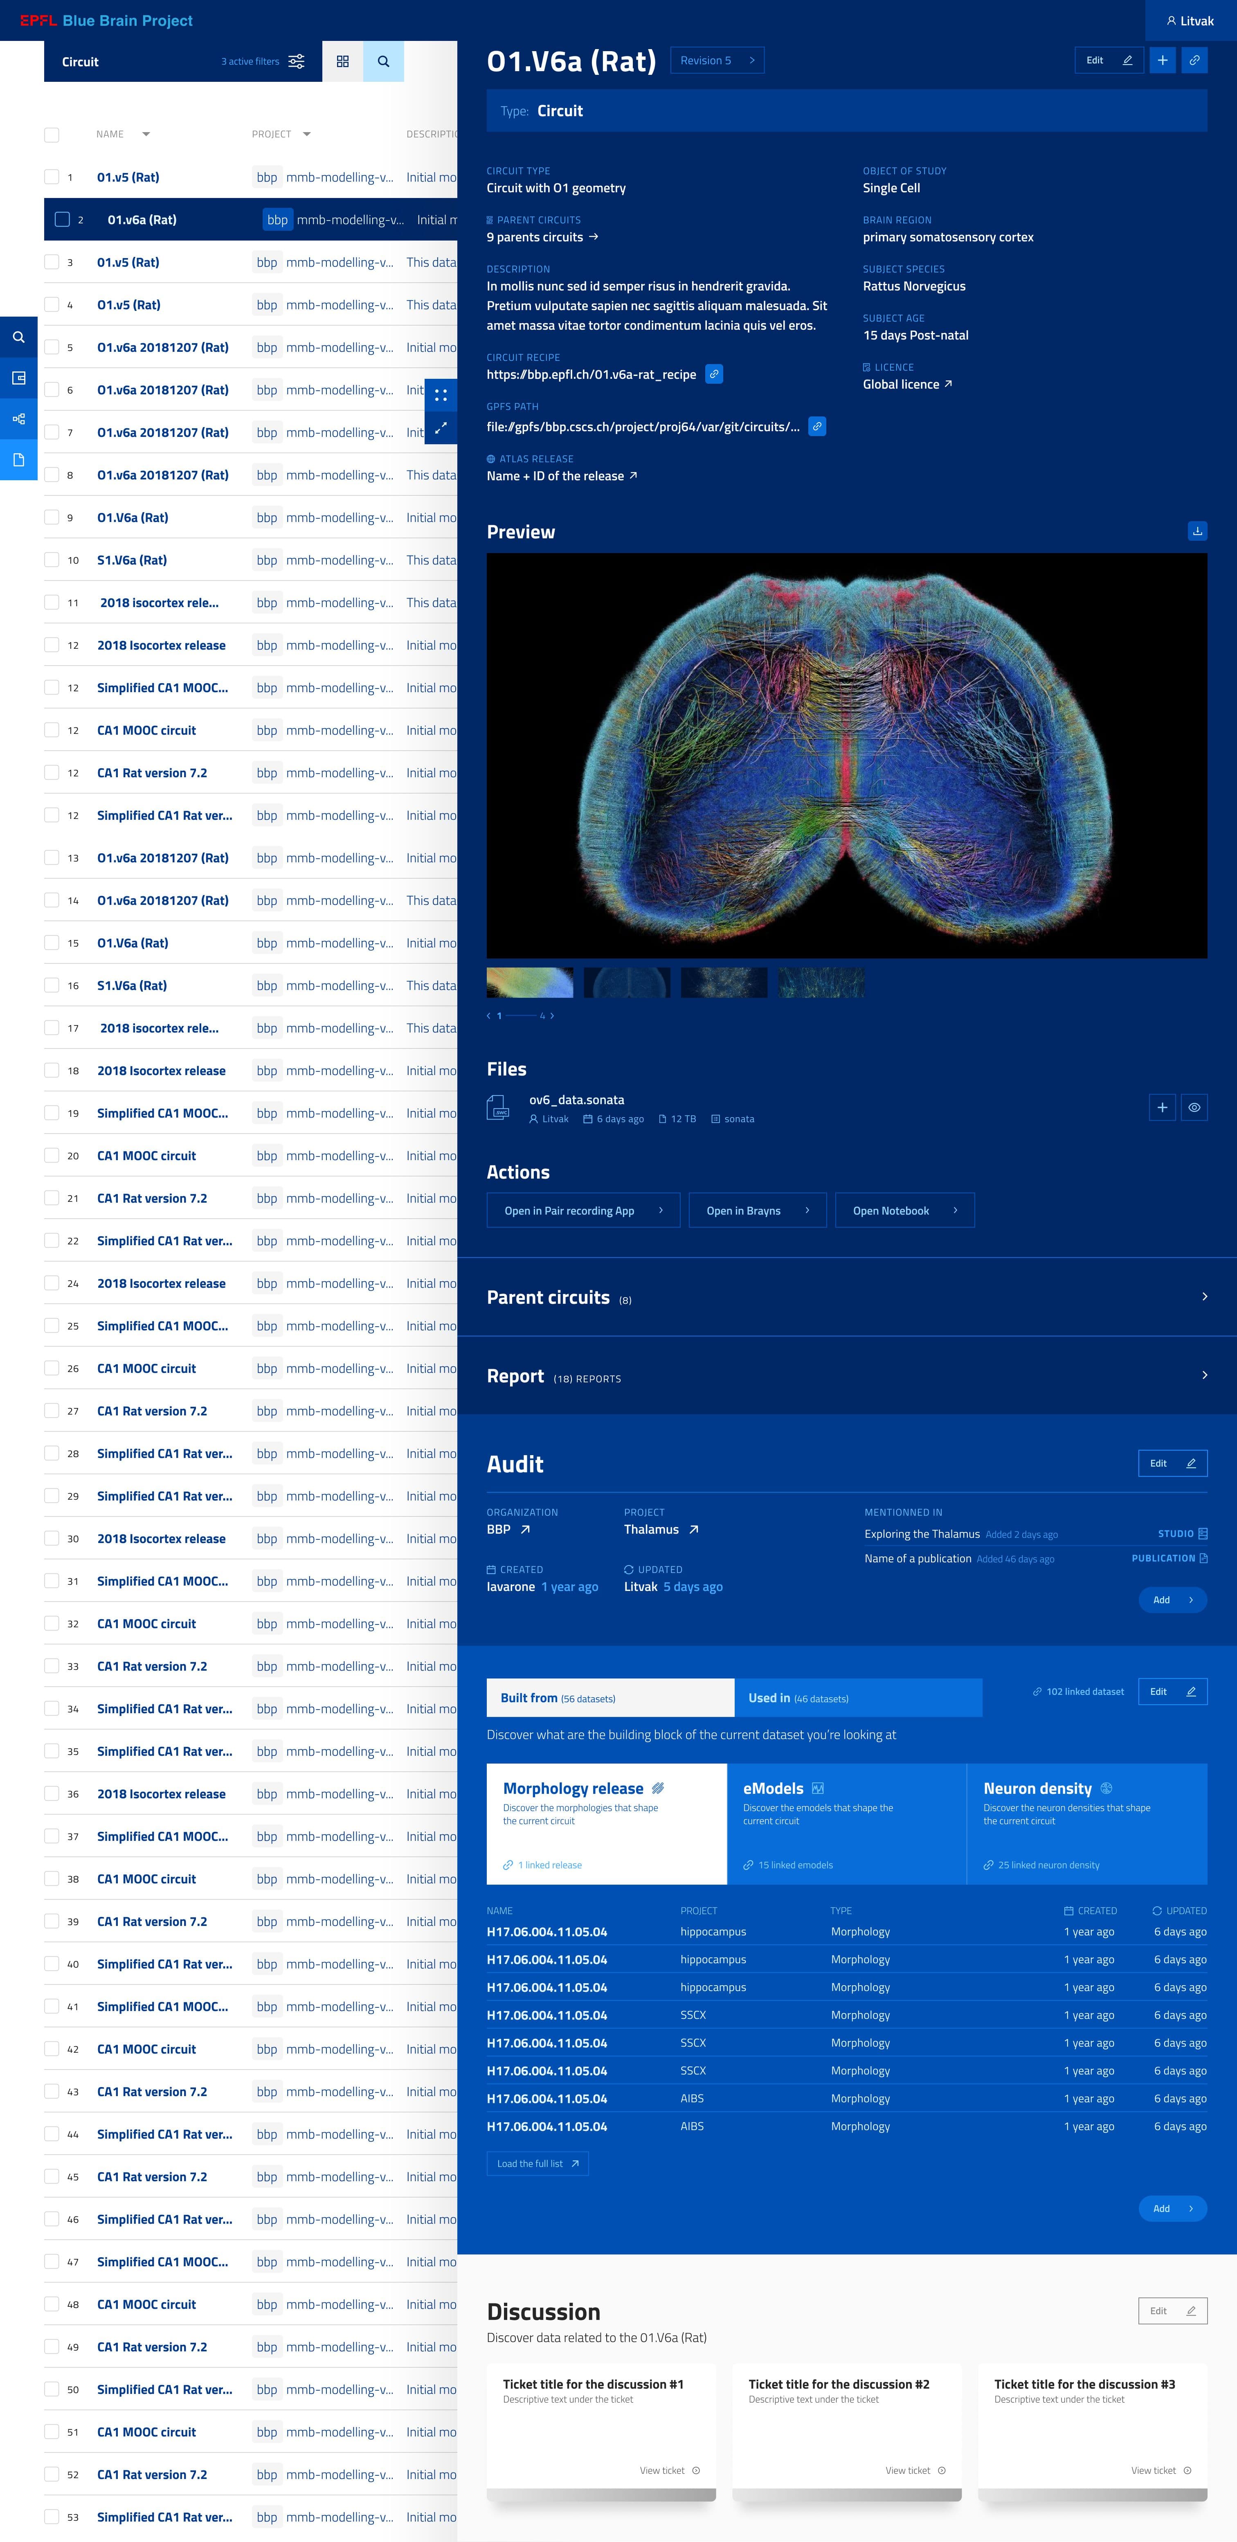1237x2542 pixels.
Task: Check the box for O1.v5 (Rat) row 1
Action: pyautogui.click(x=51, y=177)
